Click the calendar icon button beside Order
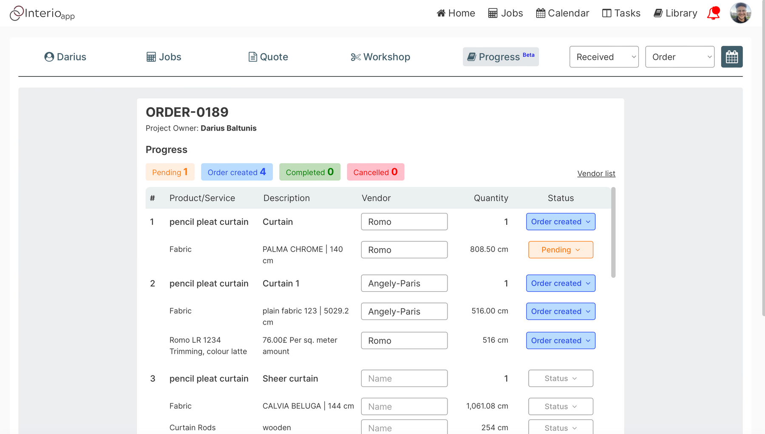The width and height of the screenshot is (765, 434). click(732, 57)
